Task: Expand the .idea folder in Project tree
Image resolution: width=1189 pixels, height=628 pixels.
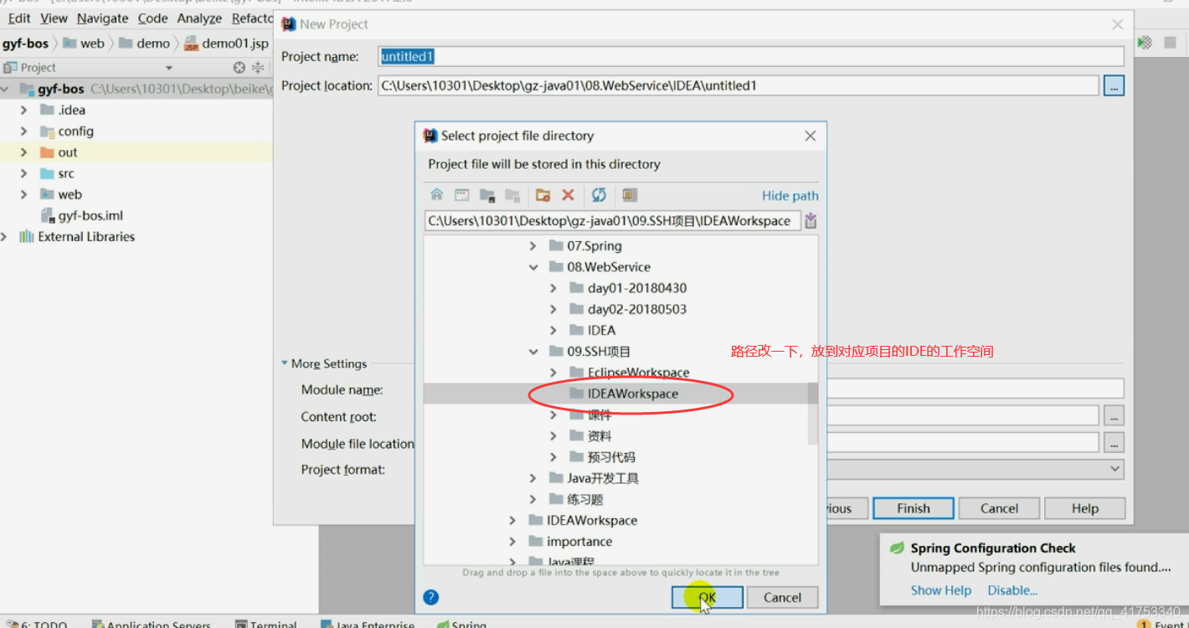Action: click(23, 110)
